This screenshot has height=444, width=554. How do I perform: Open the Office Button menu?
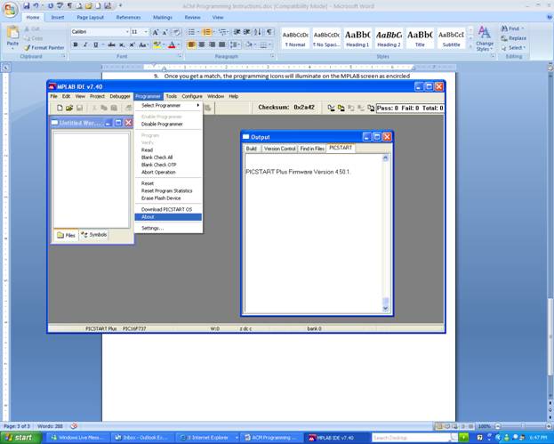11,10
